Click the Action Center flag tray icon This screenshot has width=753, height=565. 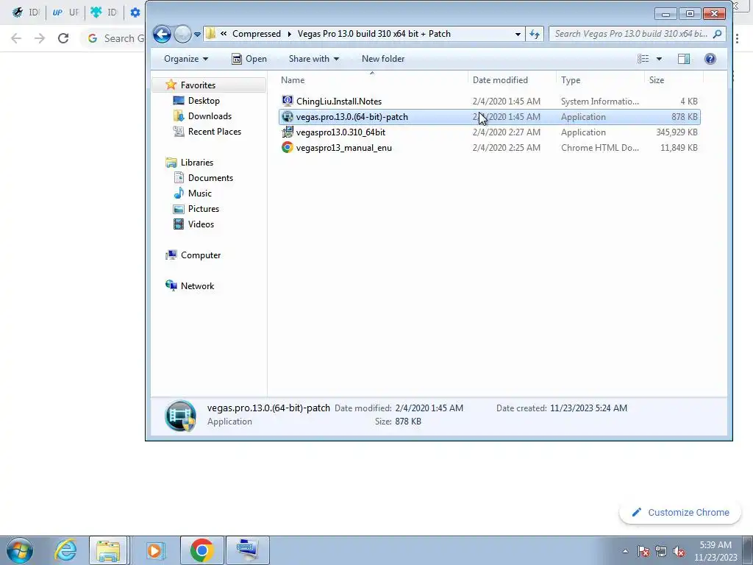tap(643, 552)
